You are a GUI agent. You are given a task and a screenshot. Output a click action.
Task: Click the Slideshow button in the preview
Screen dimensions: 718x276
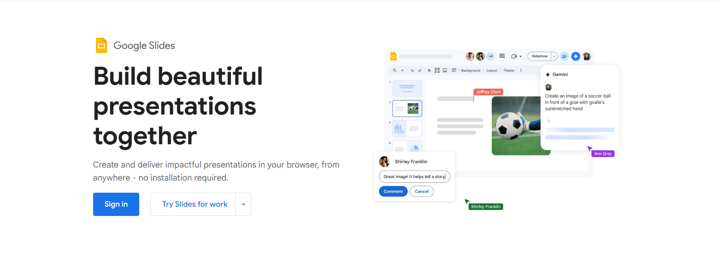click(540, 56)
